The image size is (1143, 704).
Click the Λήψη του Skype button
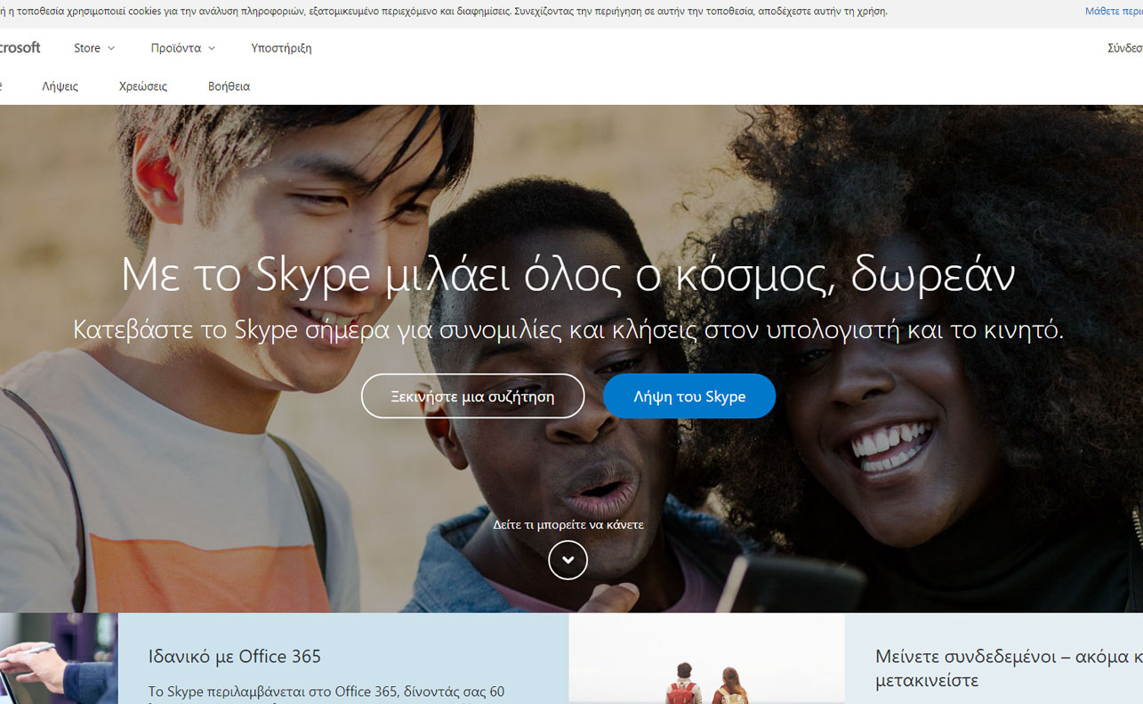tap(689, 396)
